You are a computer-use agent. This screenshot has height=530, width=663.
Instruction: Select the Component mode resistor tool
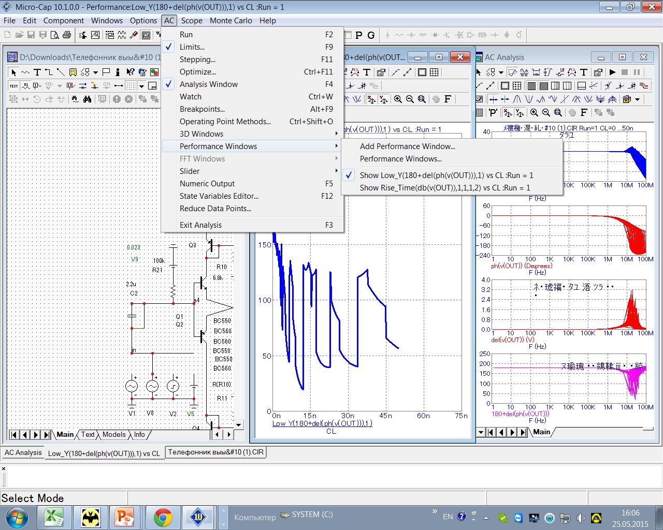[x=25, y=72]
